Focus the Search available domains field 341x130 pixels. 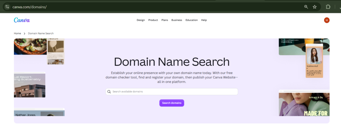pos(171,92)
